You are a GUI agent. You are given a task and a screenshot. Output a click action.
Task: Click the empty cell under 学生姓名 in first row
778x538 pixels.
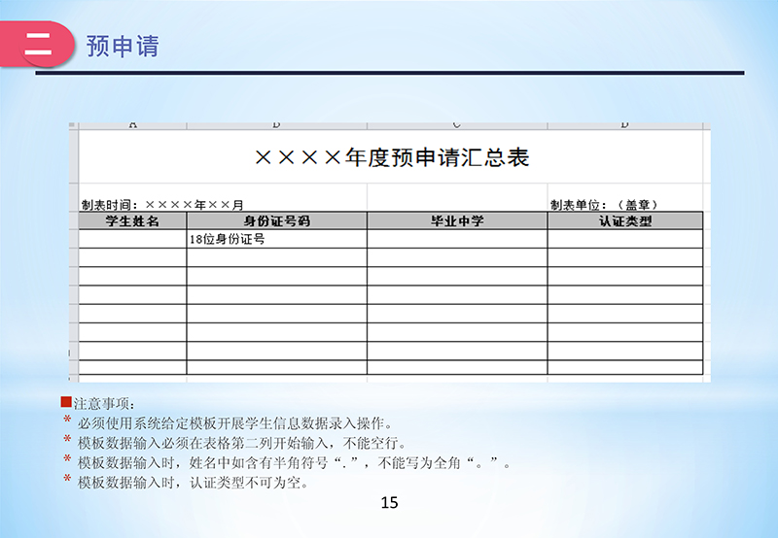point(132,239)
